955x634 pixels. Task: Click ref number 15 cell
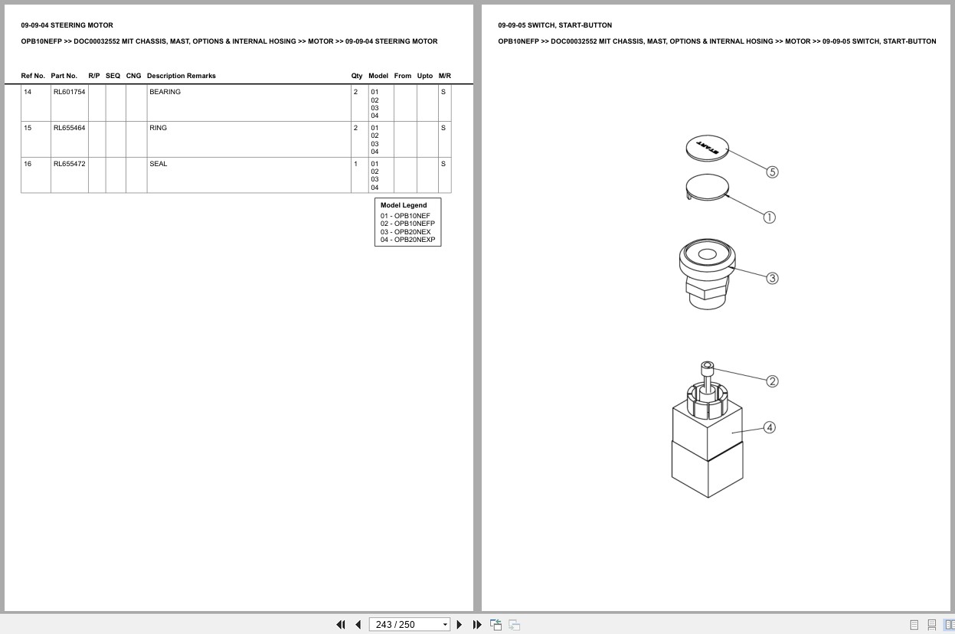point(36,139)
